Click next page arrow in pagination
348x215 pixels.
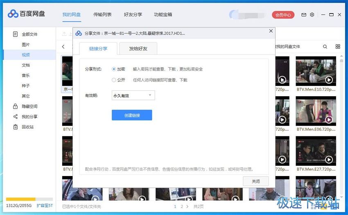tap(188, 206)
